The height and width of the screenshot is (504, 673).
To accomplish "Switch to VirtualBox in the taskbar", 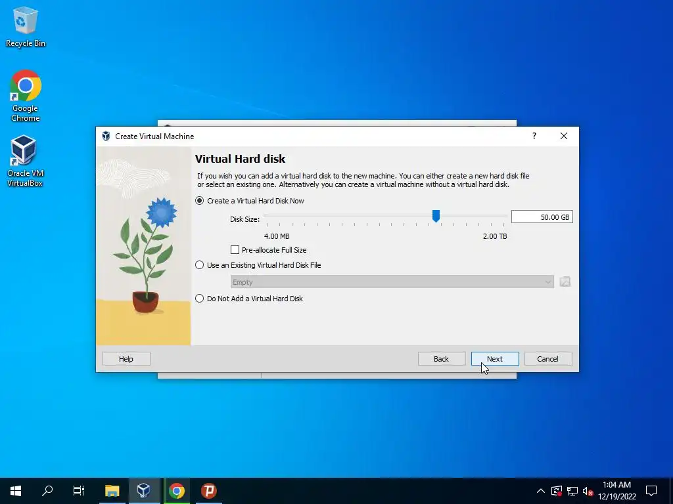I will click(144, 491).
